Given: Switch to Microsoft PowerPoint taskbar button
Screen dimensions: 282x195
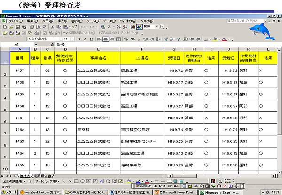Looking at the screenshot, I should coord(175,192).
